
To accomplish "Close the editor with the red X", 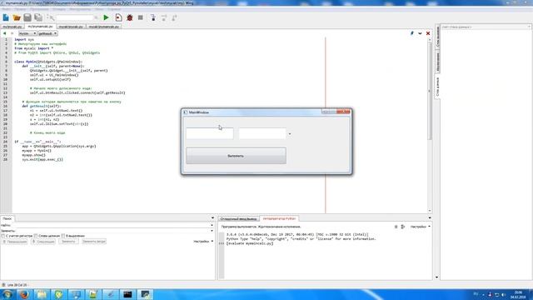I will [428, 33].
